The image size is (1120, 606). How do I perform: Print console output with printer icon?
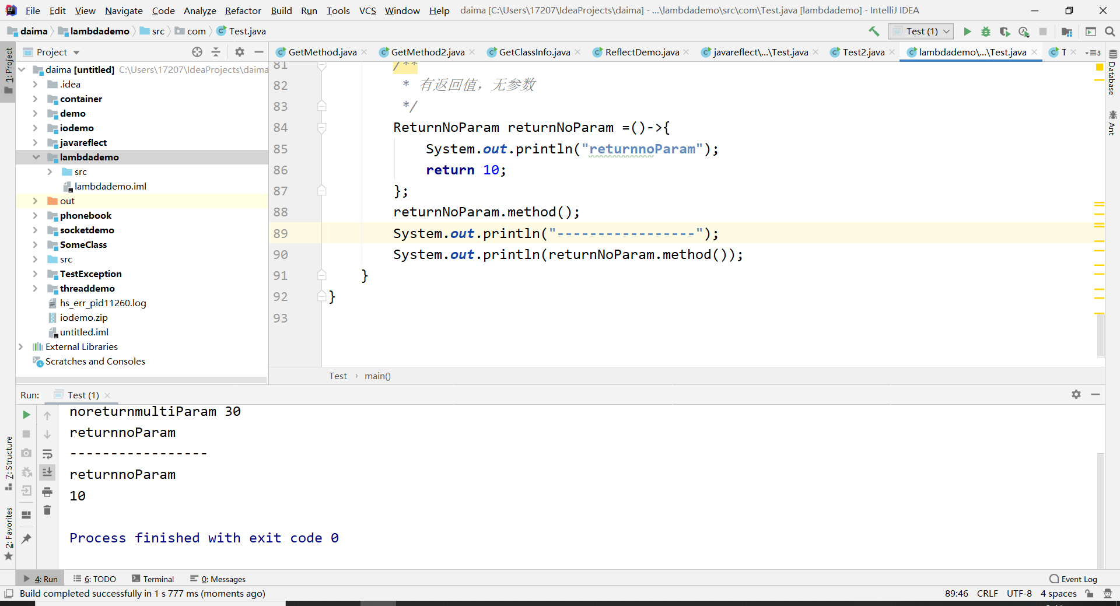pos(47,492)
